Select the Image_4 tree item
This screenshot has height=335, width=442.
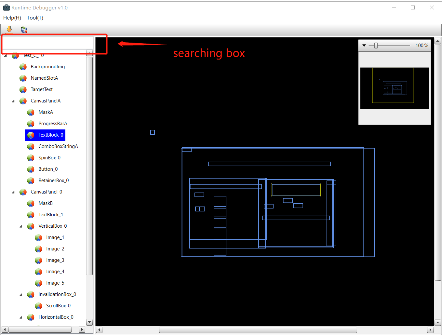point(55,272)
